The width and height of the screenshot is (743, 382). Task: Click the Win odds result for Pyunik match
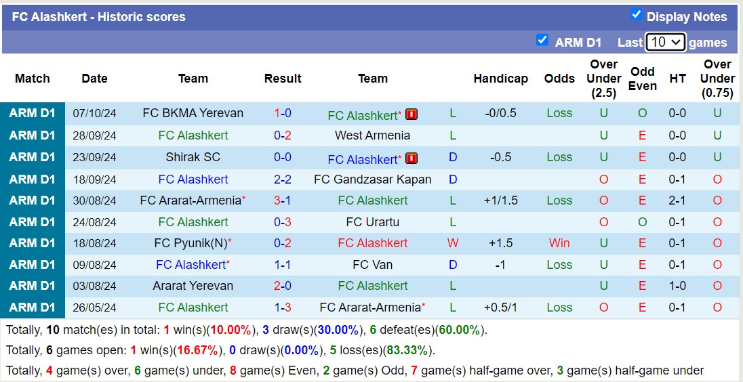[x=559, y=243]
